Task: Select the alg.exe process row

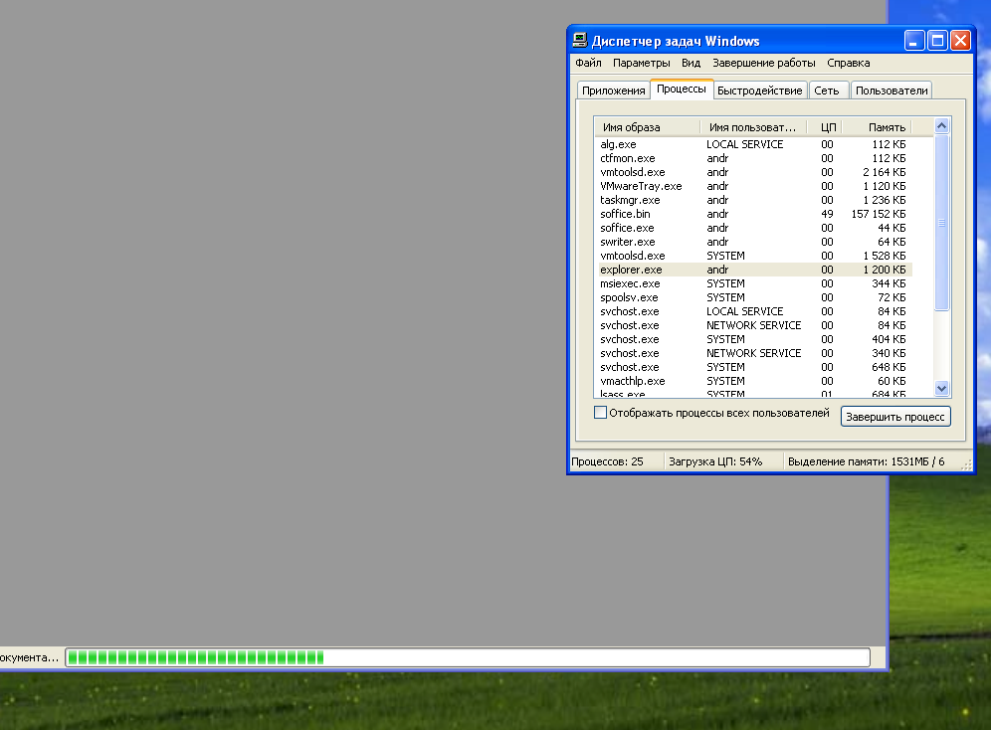Action: pyautogui.click(x=754, y=144)
